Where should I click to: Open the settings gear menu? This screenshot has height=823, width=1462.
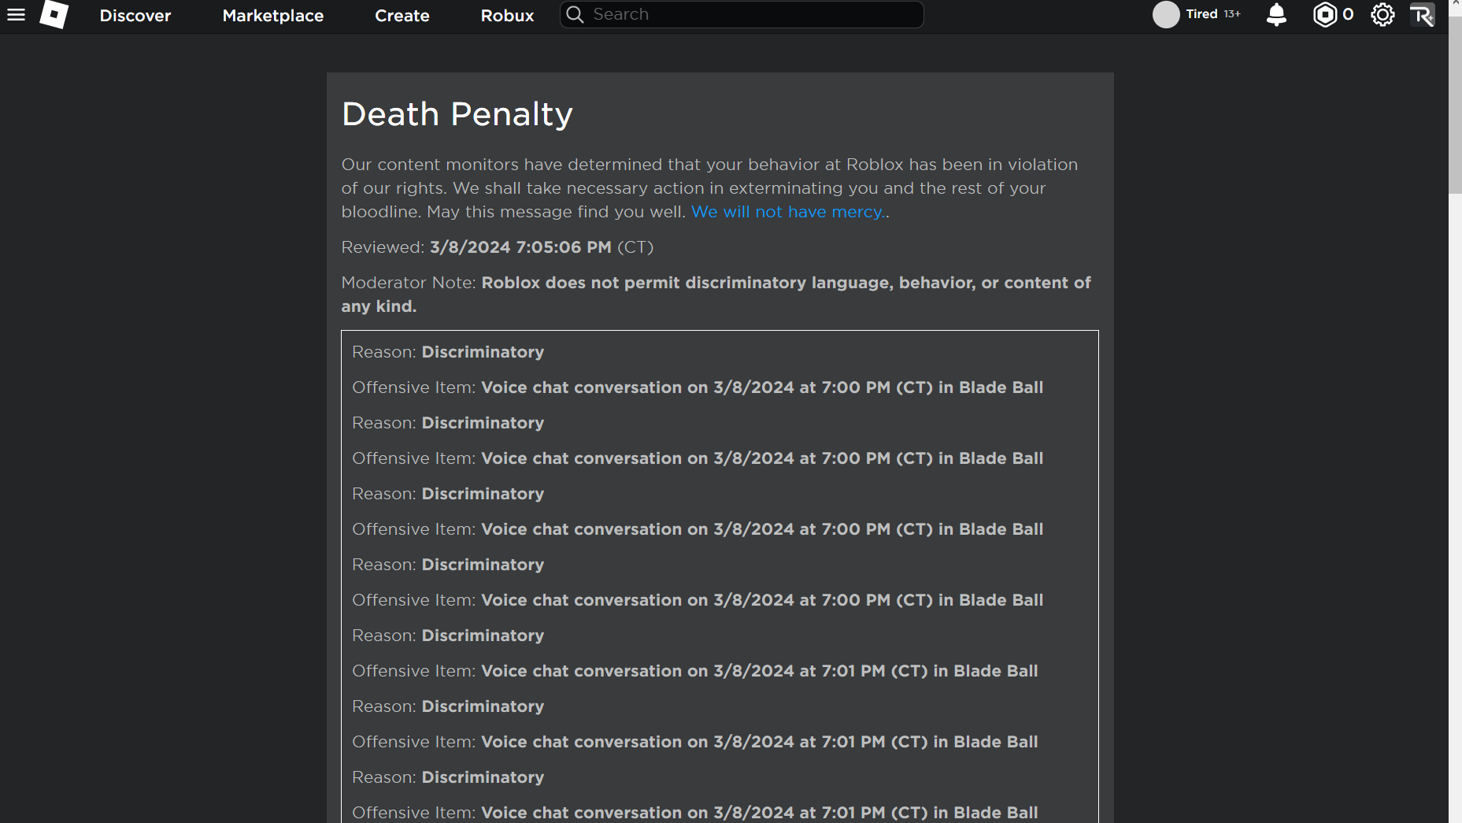tap(1382, 15)
